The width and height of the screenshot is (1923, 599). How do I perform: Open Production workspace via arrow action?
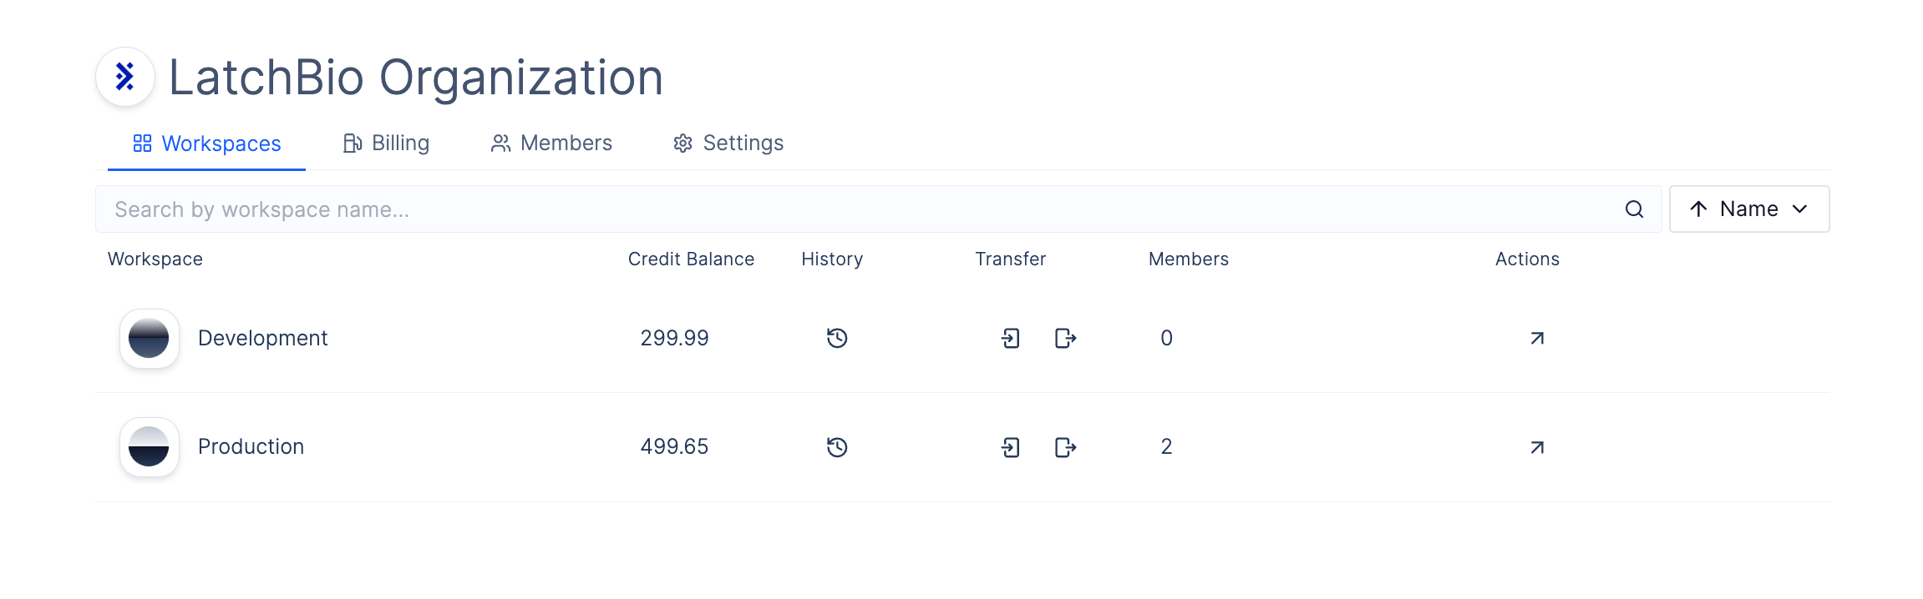[1537, 447]
